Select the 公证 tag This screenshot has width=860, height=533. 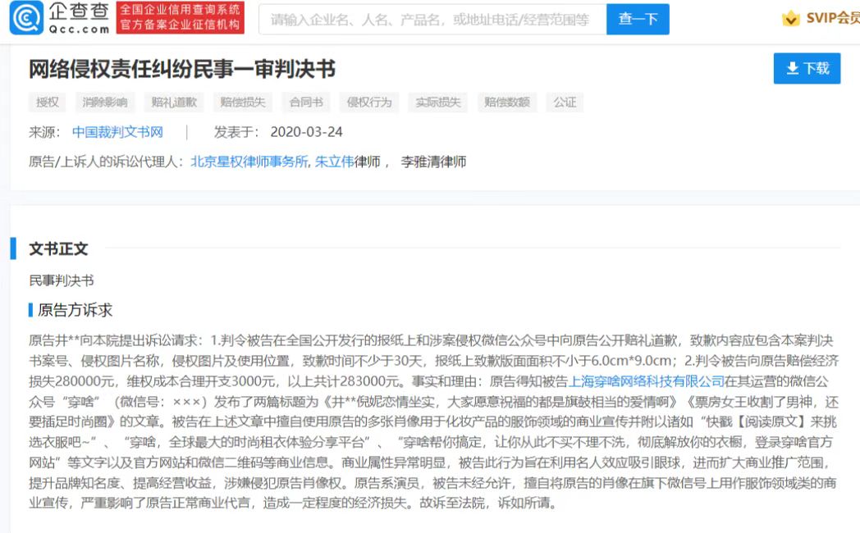click(565, 102)
